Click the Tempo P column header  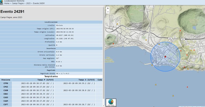(46, 80)
